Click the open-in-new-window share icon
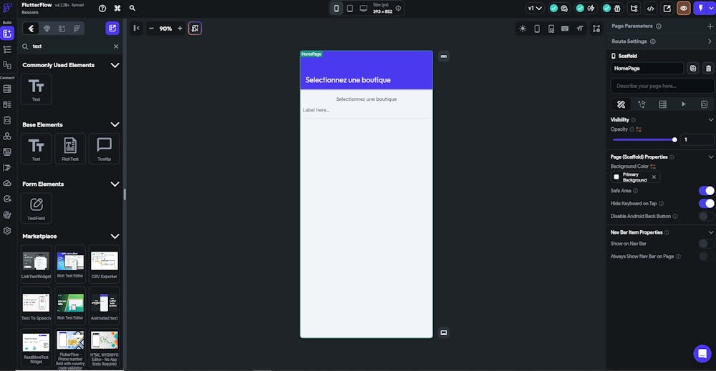The width and height of the screenshot is (716, 371). [x=667, y=8]
